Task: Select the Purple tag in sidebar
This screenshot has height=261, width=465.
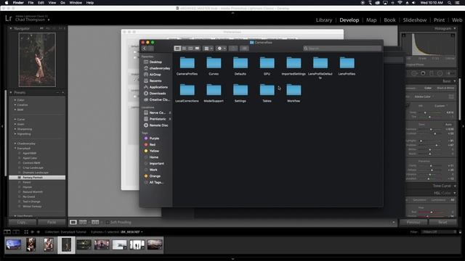Action: click(x=151, y=138)
